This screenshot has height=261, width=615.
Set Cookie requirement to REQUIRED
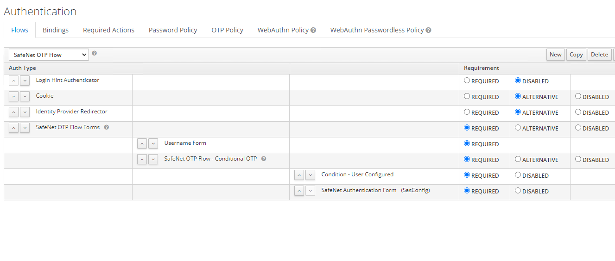467,96
